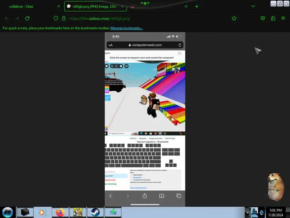
Task: Open Steam from the taskbar
Action: point(95,212)
